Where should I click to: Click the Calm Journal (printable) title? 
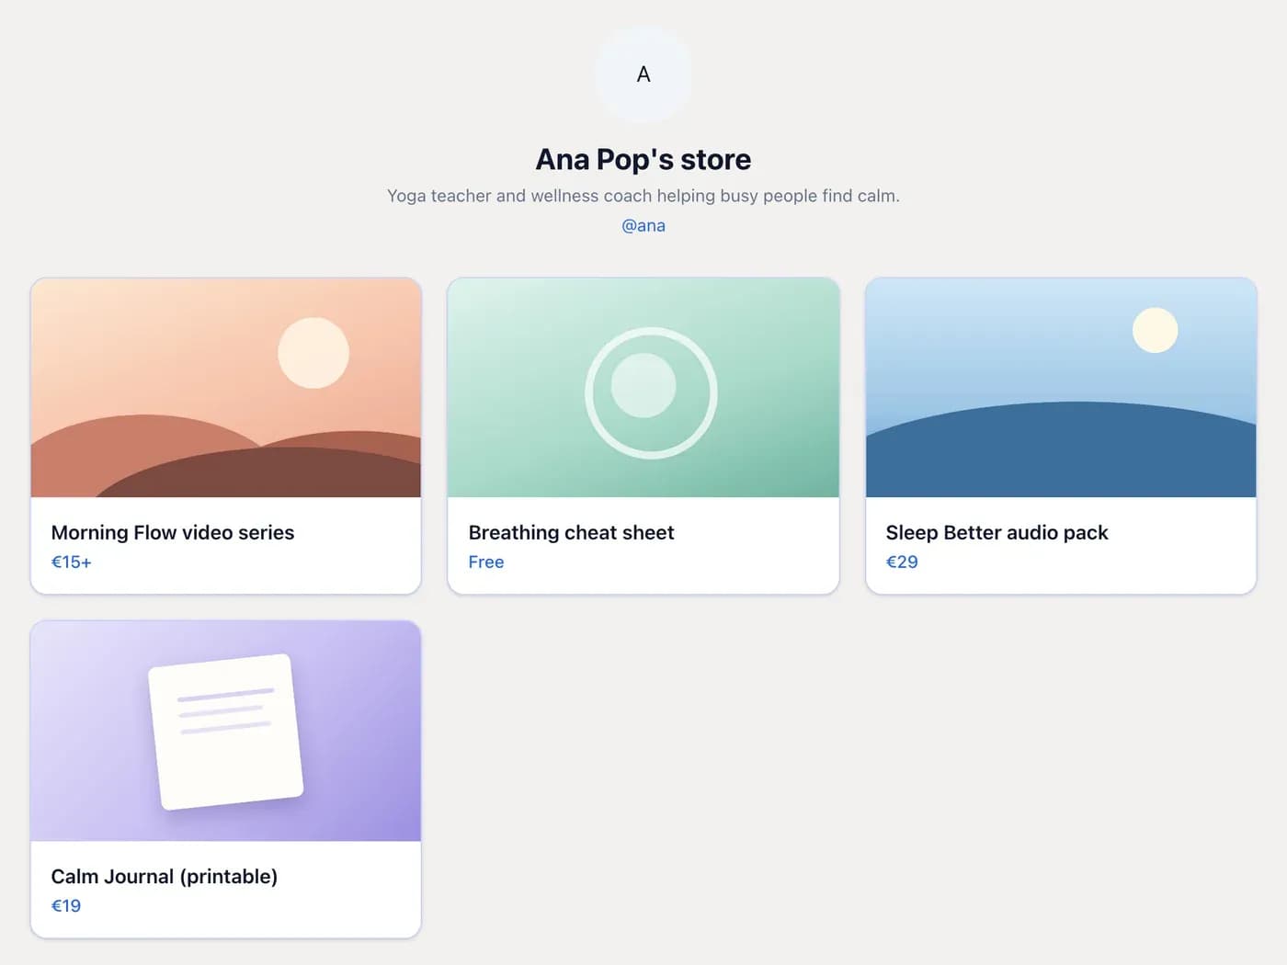click(x=165, y=877)
